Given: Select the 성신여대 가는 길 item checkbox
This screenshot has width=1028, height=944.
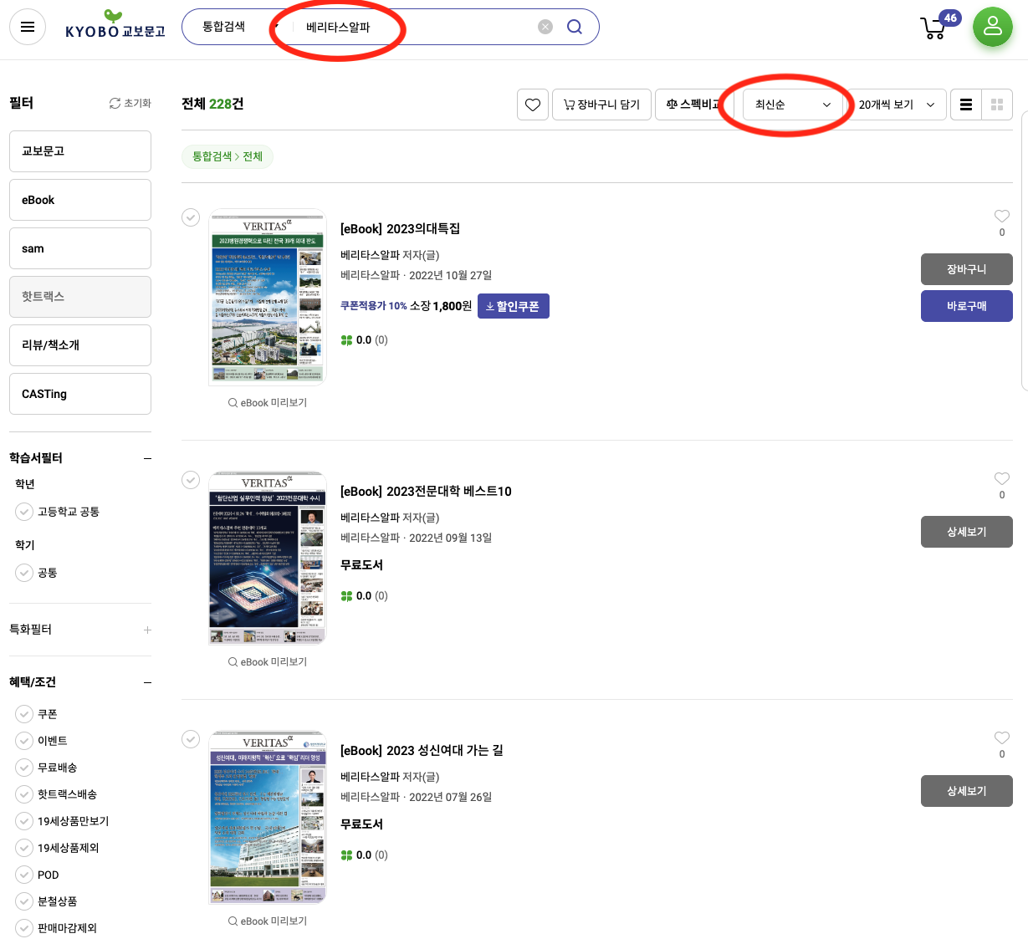Looking at the screenshot, I should coord(191,739).
